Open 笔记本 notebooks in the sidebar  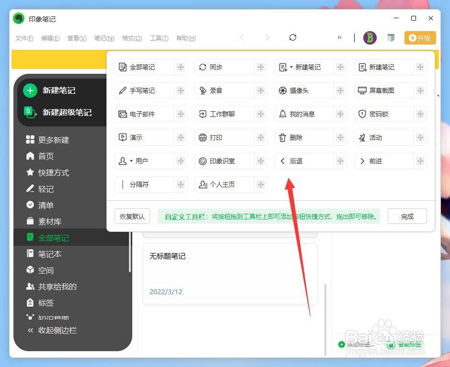pos(44,254)
